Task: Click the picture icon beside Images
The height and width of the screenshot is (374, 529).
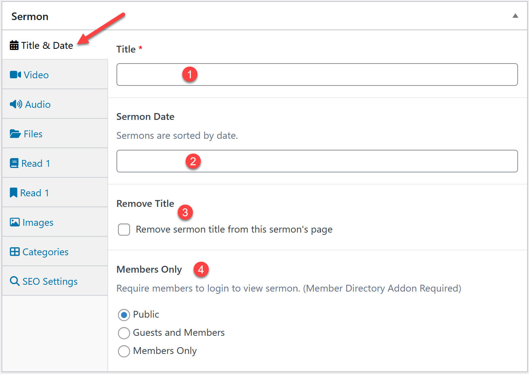Action: (15, 222)
